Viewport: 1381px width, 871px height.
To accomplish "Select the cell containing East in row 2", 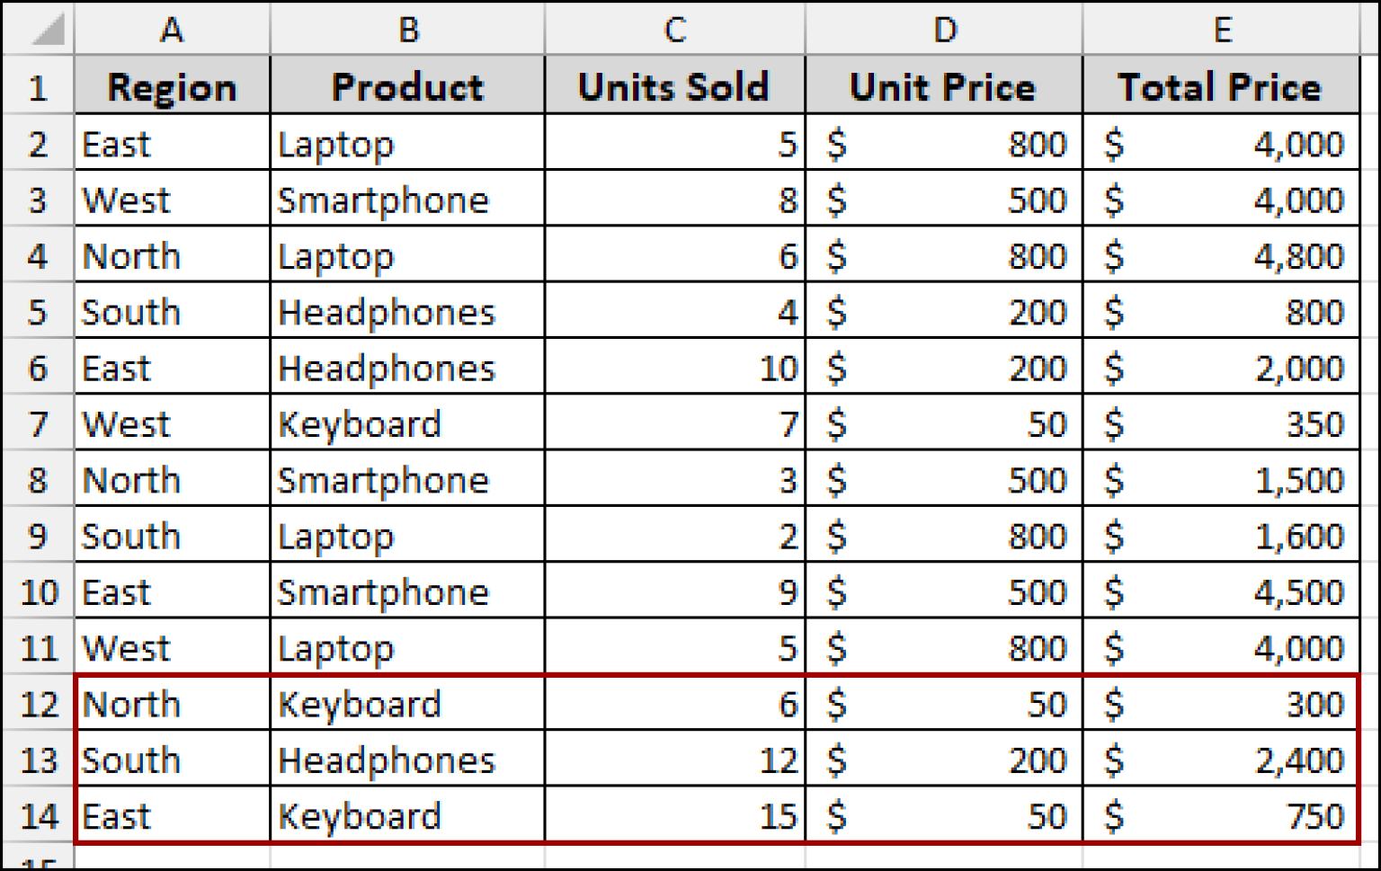I will (171, 143).
